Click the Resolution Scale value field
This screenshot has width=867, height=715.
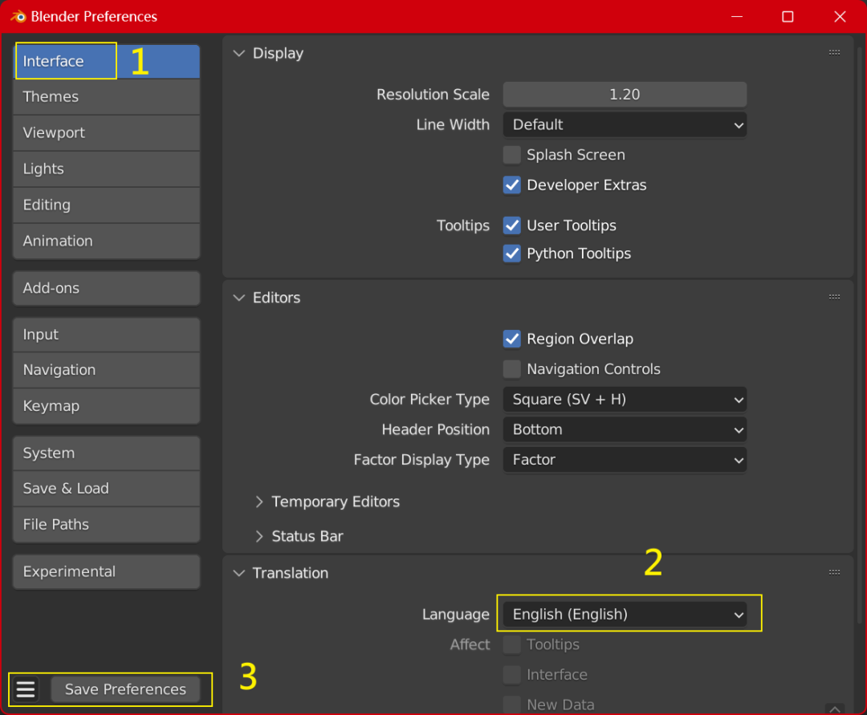tap(625, 95)
